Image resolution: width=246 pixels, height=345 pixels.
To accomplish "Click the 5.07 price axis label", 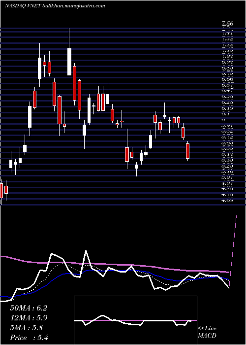I will (227, 177).
